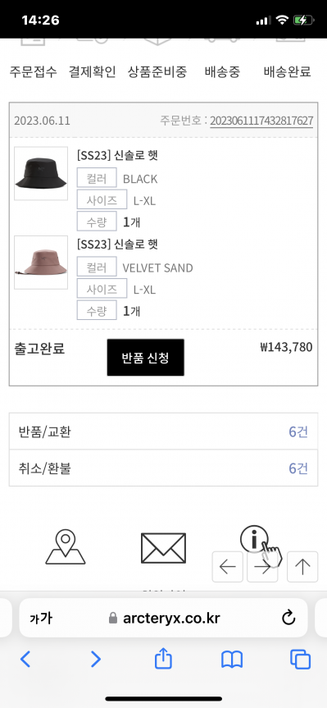Tap the information circle icon
The image size is (327, 708).
point(254,539)
